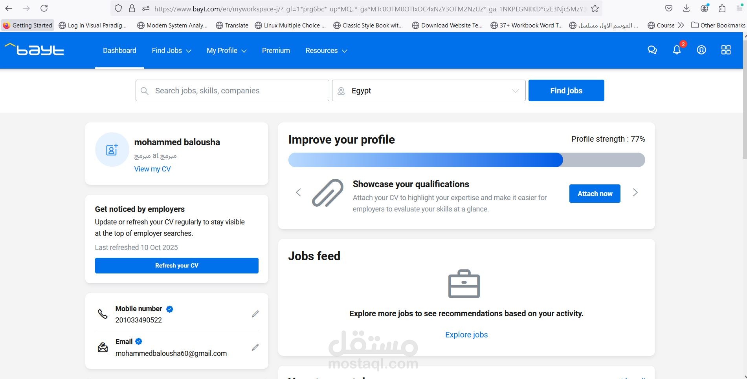Click the Find jobs button
Viewport: 747px width, 379px height.
(x=566, y=91)
